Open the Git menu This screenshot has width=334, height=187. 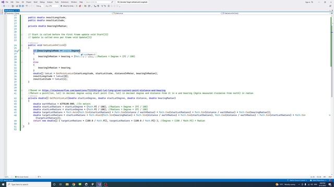coord(22,2)
